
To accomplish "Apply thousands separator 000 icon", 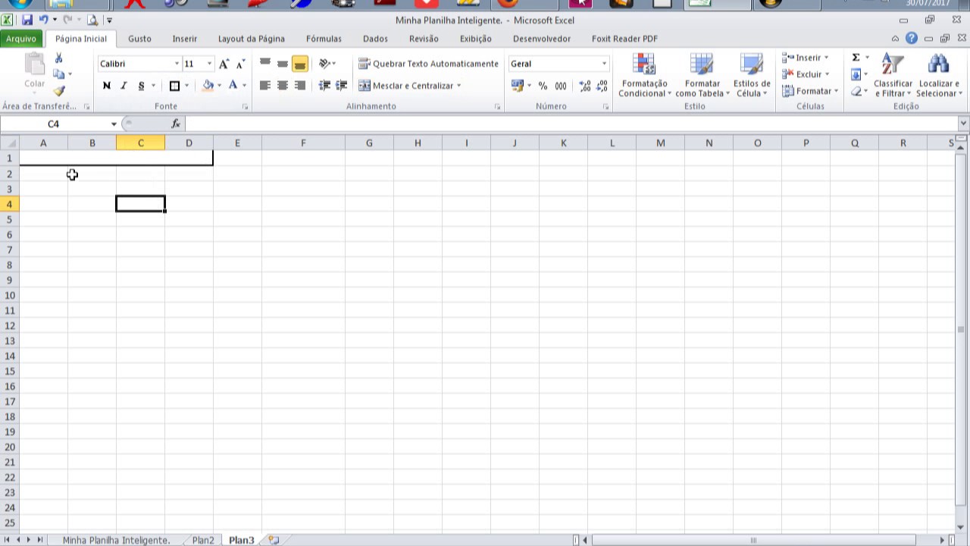I will (x=561, y=86).
